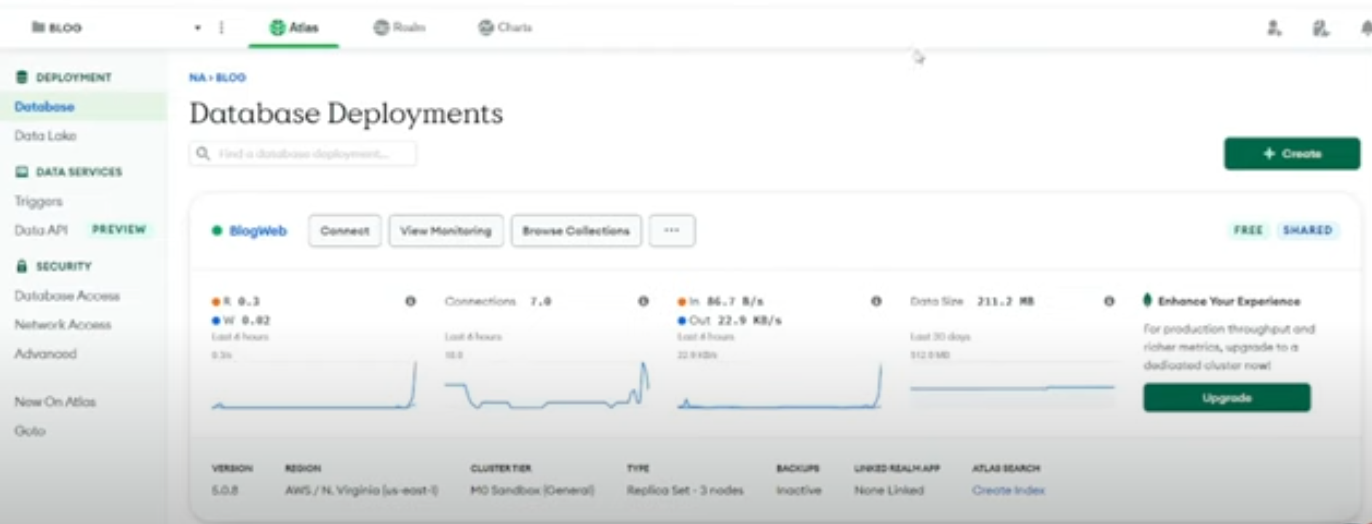Open the invite user icon in top bar
Viewport: 1372px width, 524px height.
(1274, 28)
